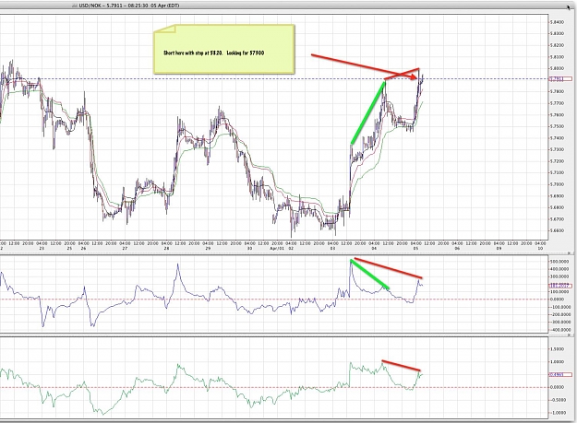This screenshot has width=577, height=423.
Task: Click the current value tag on middle indicator axis
Action: 560,286
